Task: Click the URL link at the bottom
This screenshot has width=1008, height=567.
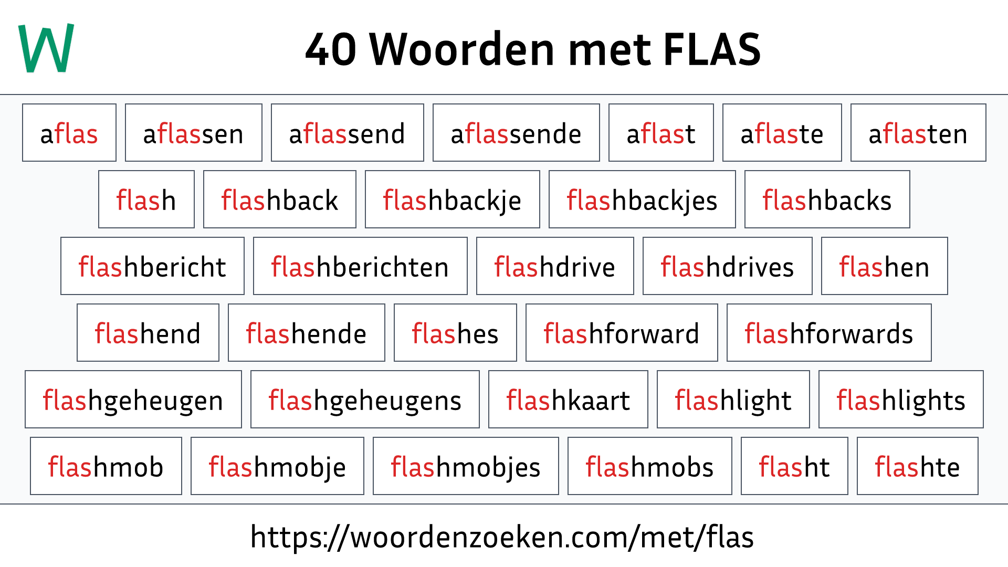Action: click(504, 537)
